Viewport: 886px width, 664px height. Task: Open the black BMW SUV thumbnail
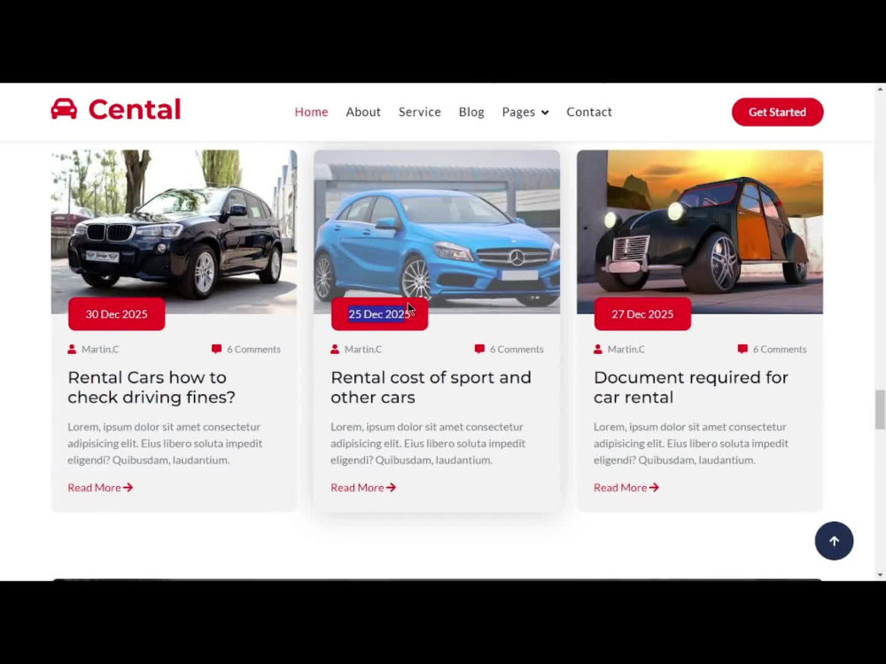click(174, 231)
